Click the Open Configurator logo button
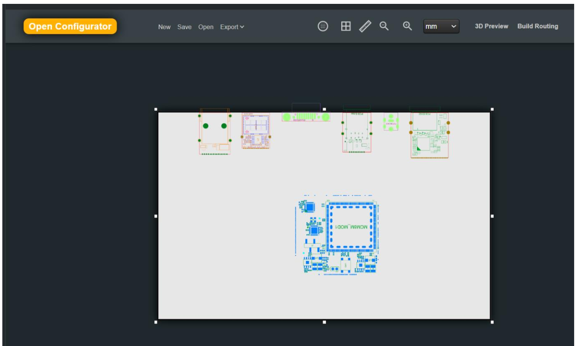575x346 pixels. click(x=70, y=26)
